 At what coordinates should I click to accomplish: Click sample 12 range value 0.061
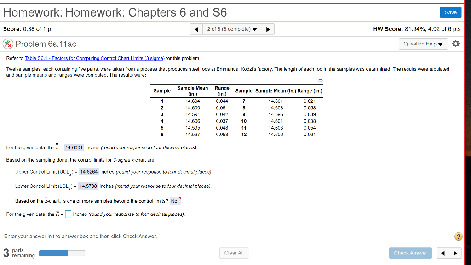310,135
